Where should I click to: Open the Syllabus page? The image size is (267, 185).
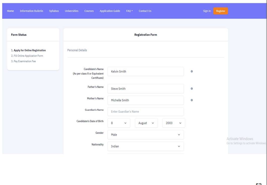[54, 11]
